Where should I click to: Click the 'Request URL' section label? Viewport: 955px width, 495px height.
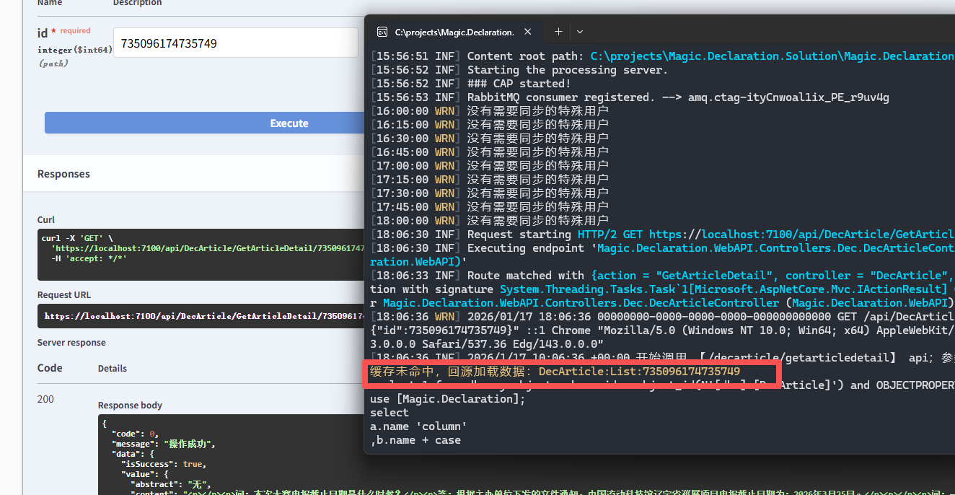(x=64, y=294)
